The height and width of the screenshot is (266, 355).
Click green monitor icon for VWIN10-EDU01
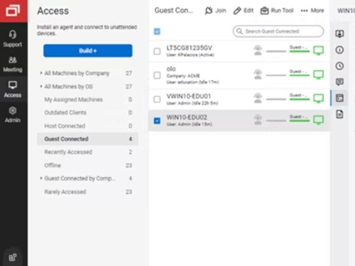(318, 98)
